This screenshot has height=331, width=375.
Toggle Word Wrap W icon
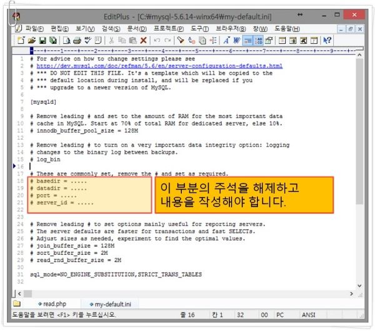(x=237, y=41)
